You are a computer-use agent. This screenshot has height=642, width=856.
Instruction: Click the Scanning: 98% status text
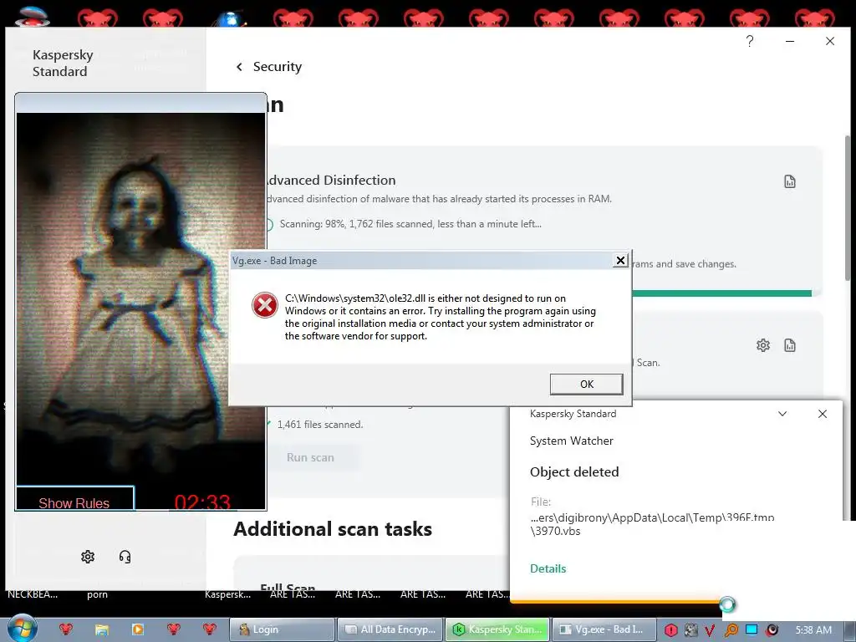pos(410,224)
